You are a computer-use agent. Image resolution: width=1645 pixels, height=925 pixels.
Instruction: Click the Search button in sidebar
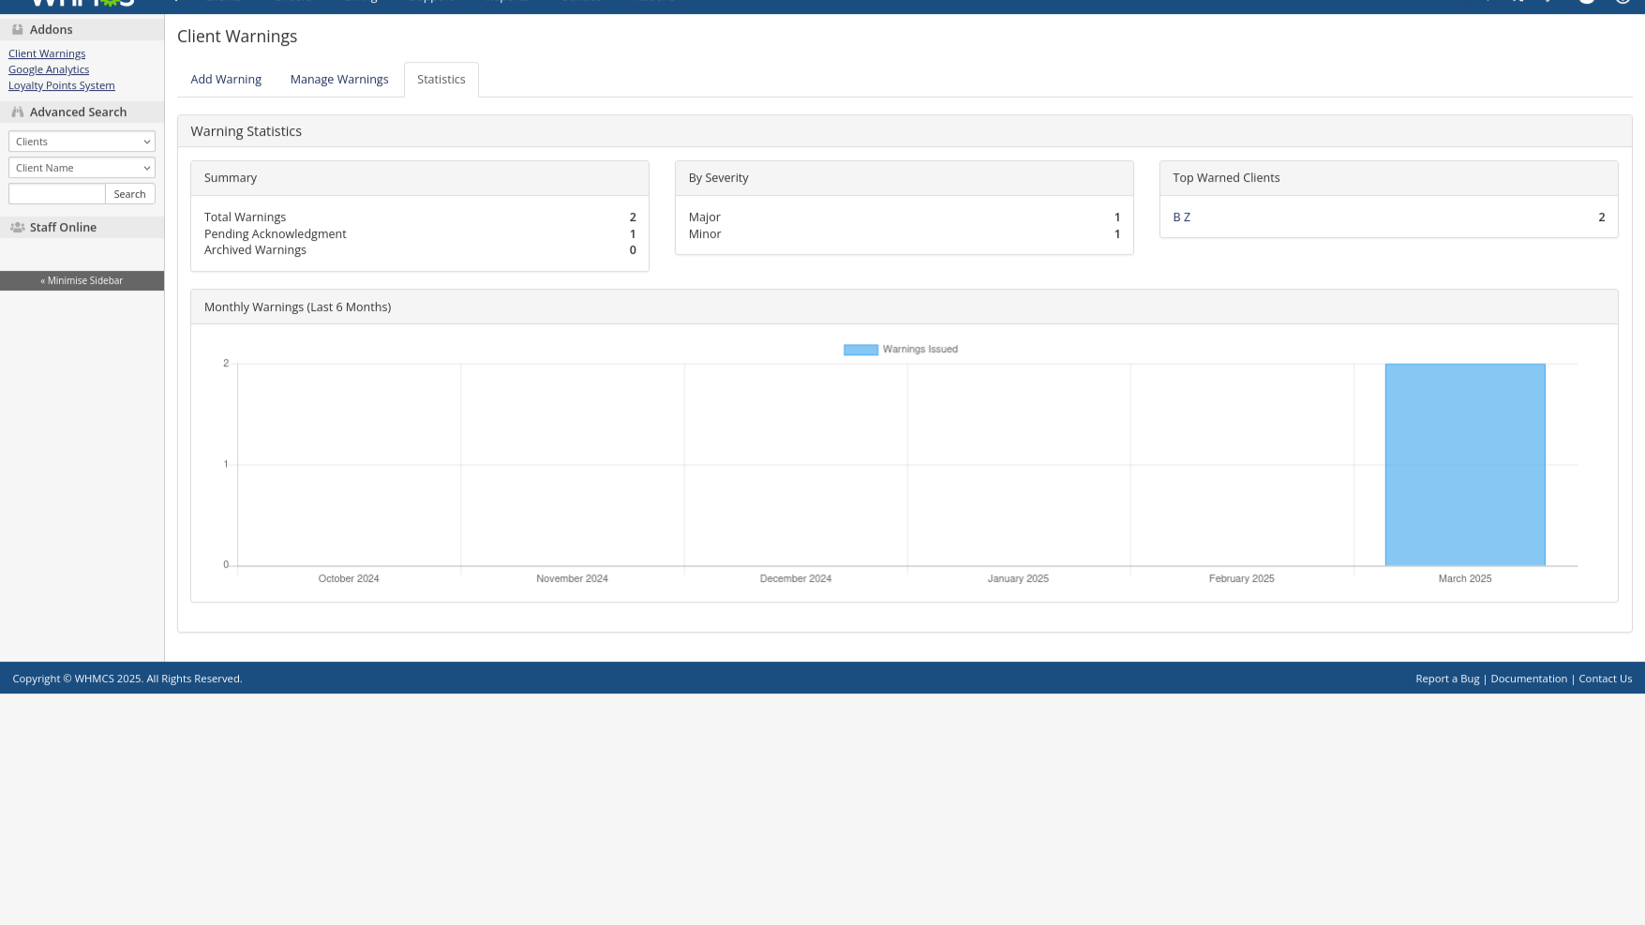(129, 194)
